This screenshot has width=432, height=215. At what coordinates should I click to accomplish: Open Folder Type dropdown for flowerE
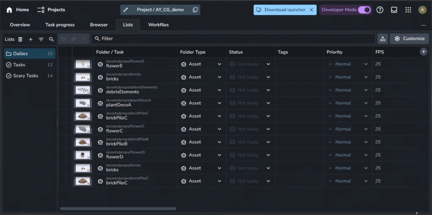(x=201, y=64)
